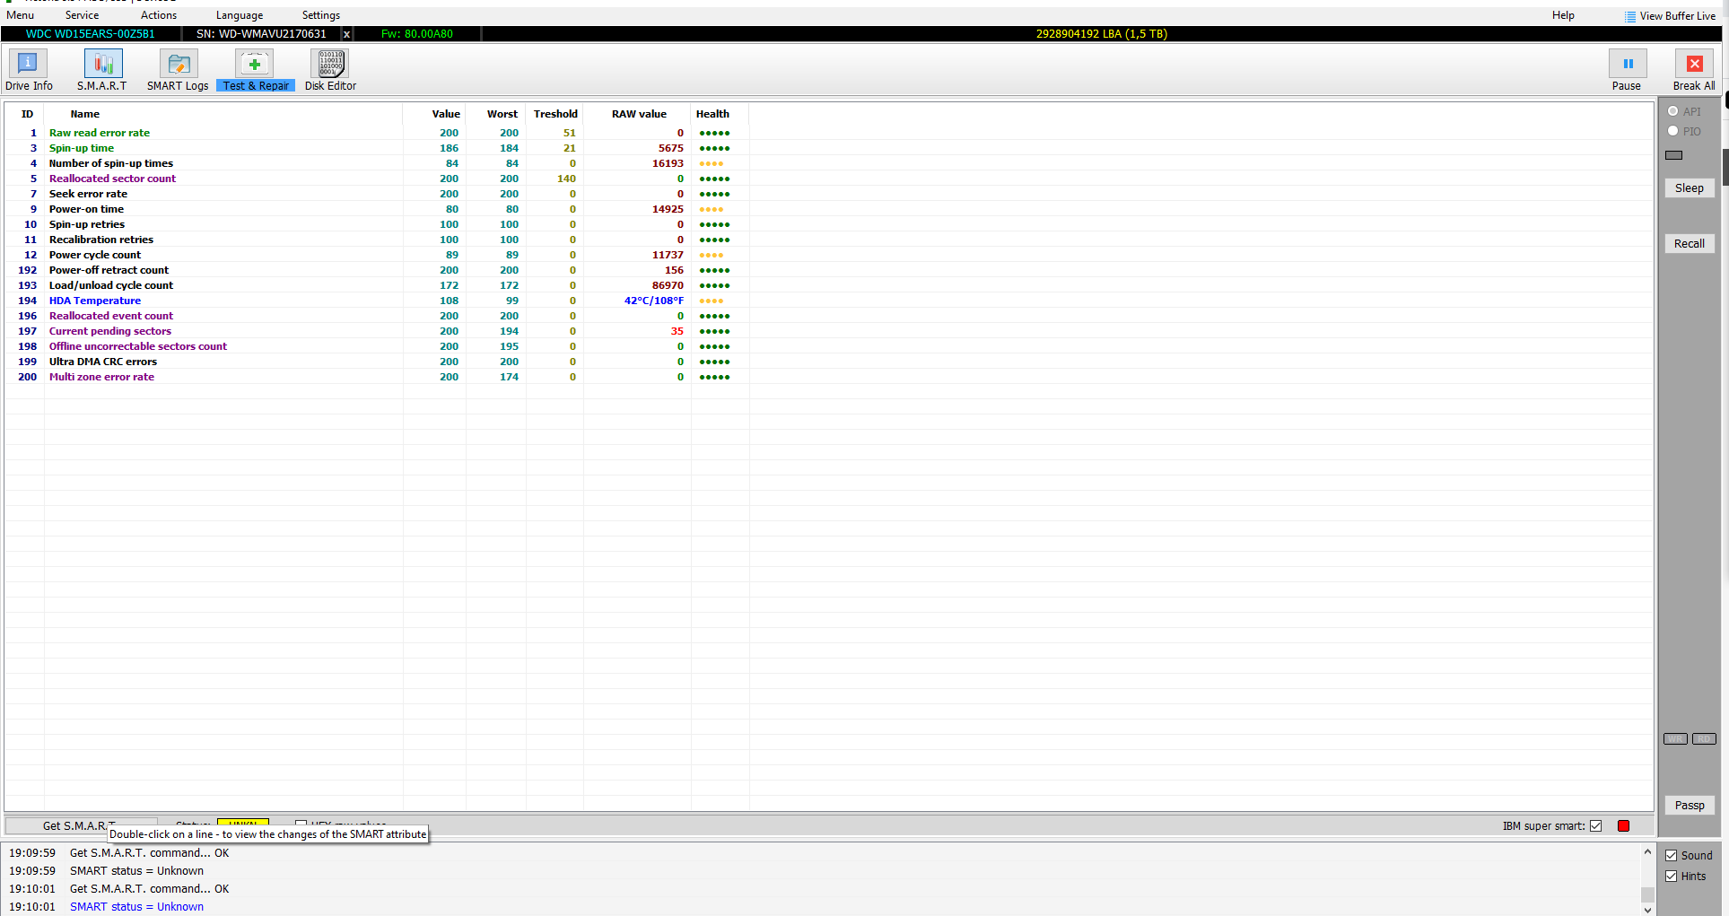Click the Treshold column header
This screenshot has width=1729, height=916.
click(x=555, y=114)
